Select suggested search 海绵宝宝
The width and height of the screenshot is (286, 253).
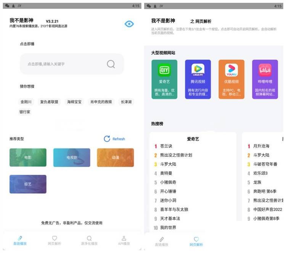74,102
